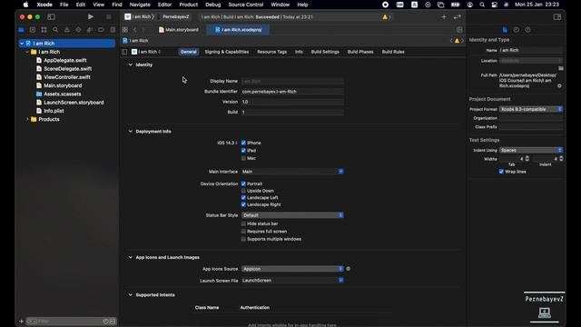Viewport: 581px width, 327px height.
Task: Open the Apple menu
Action: point(25,5)
